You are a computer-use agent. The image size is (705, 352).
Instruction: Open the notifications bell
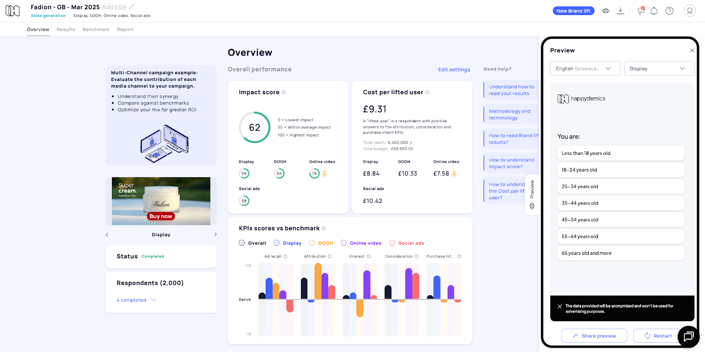[654, 11]
